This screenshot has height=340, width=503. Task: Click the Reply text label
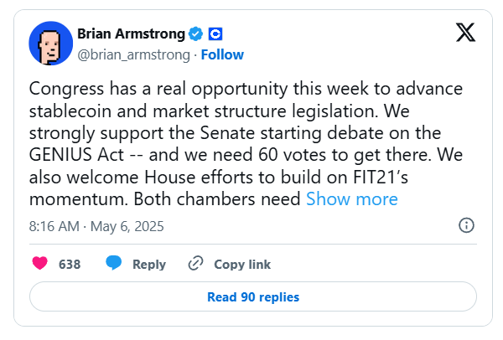149,264
